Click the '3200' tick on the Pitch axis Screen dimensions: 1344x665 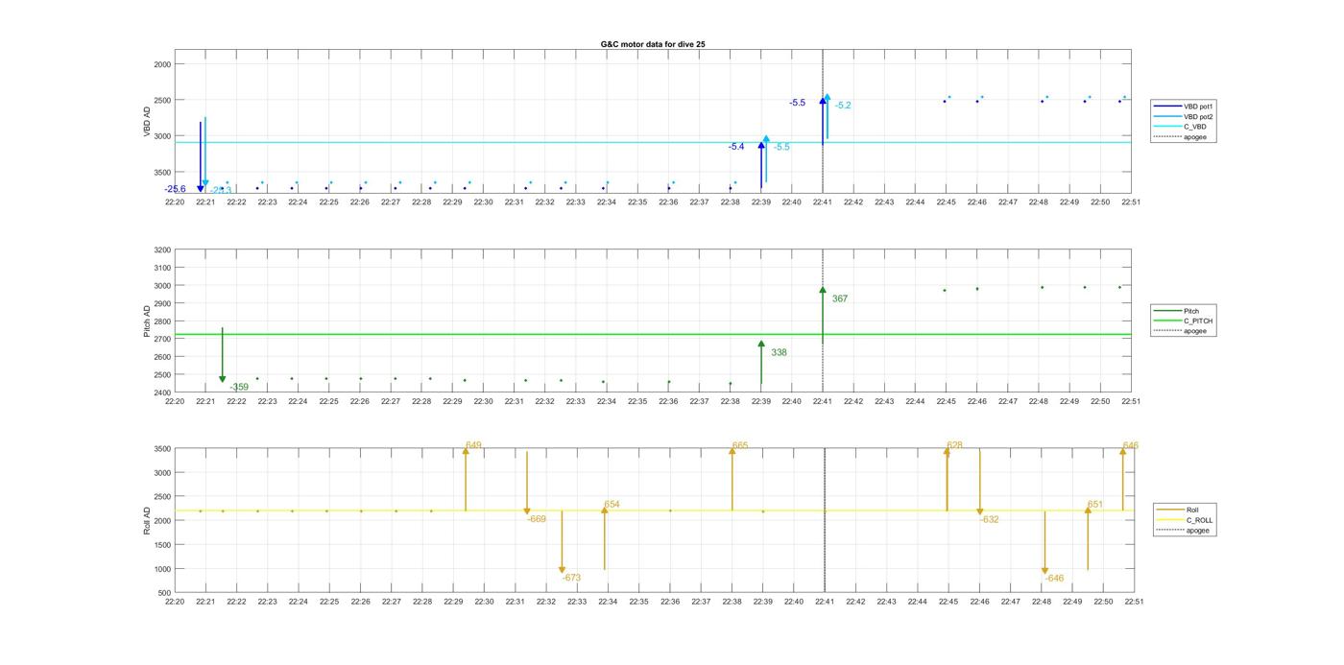click(161, 250)
